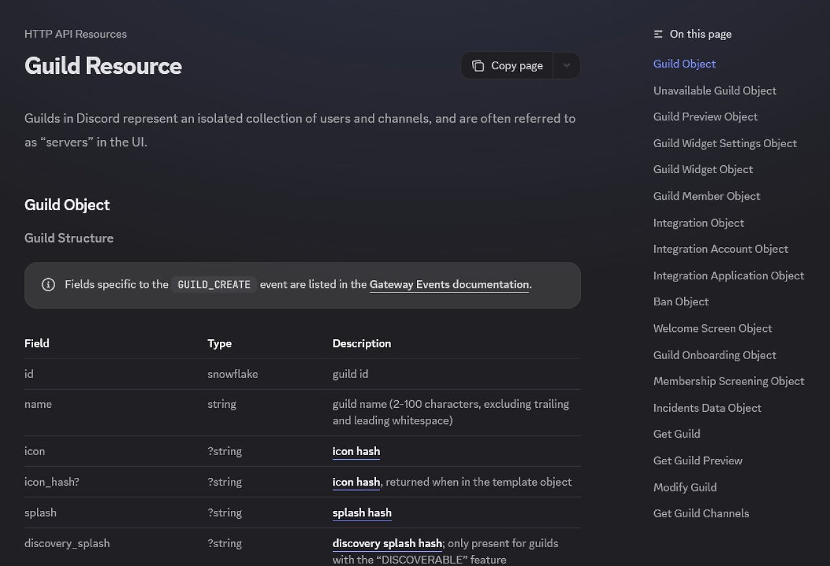Jump to Ban Object section
Image resolution: width=830 pixels, height=566 pixels.
[681, 301]
